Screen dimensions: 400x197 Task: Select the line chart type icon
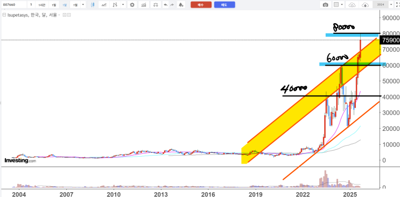(103, 5)
